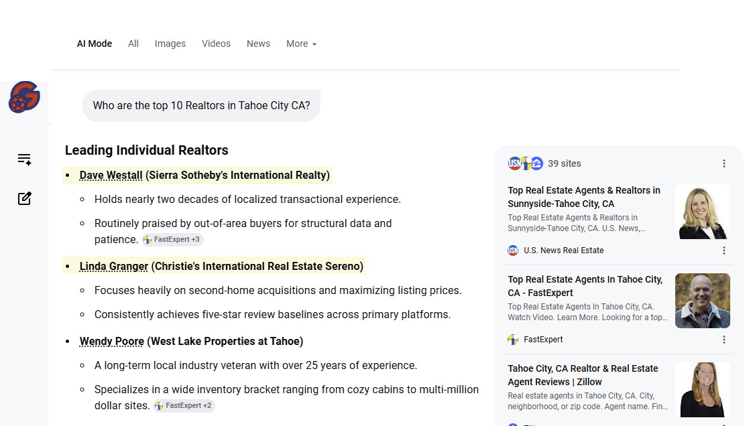
Task: Click the blonde woman thumbnail for U.S. News result
Action: click(x=703, y=212)
